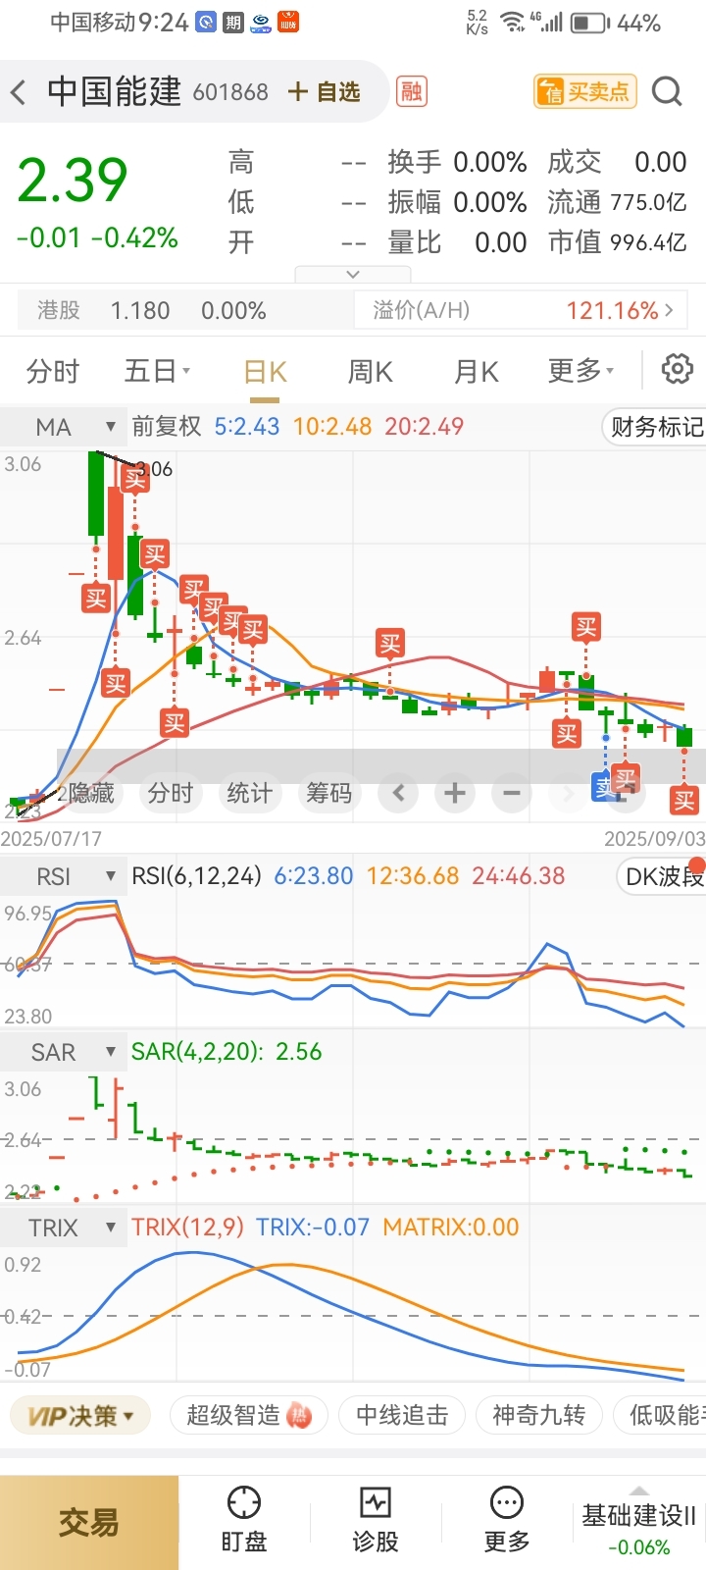The image size is (706, 1570).
Task: Toggle 财务标记 markers
Action: [655, 427]
